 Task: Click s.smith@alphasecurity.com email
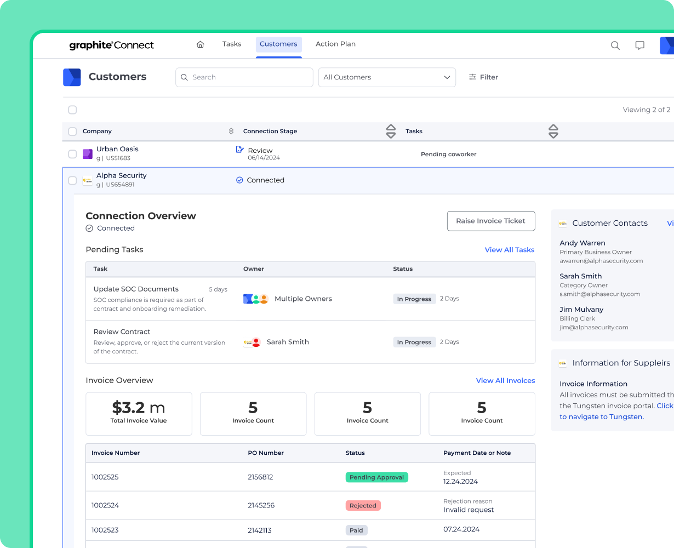point(600,294)
